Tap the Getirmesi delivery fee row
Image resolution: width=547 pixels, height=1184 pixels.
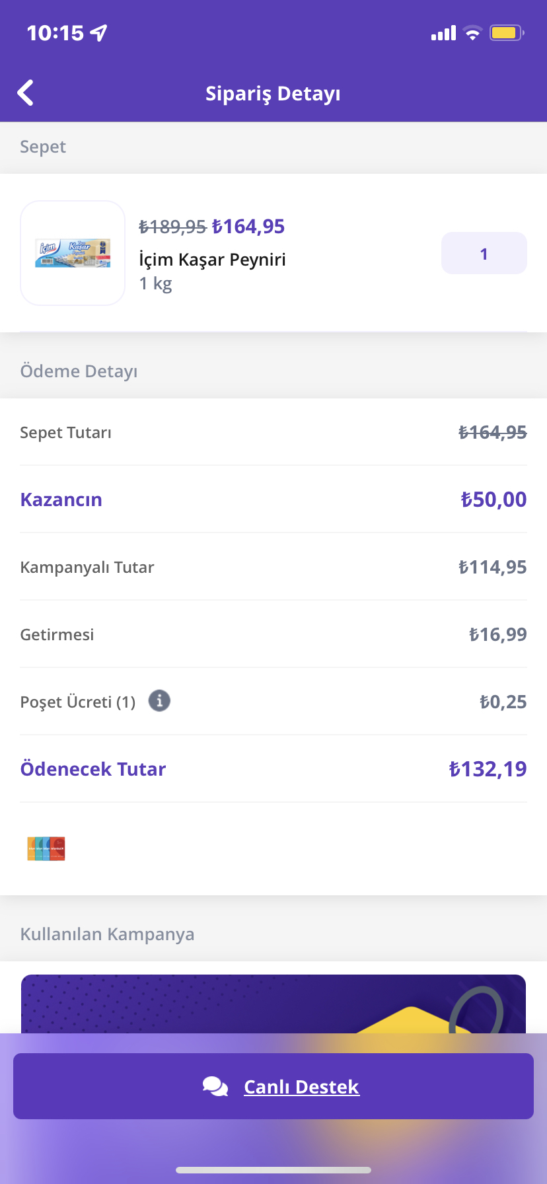coord(273,634)
